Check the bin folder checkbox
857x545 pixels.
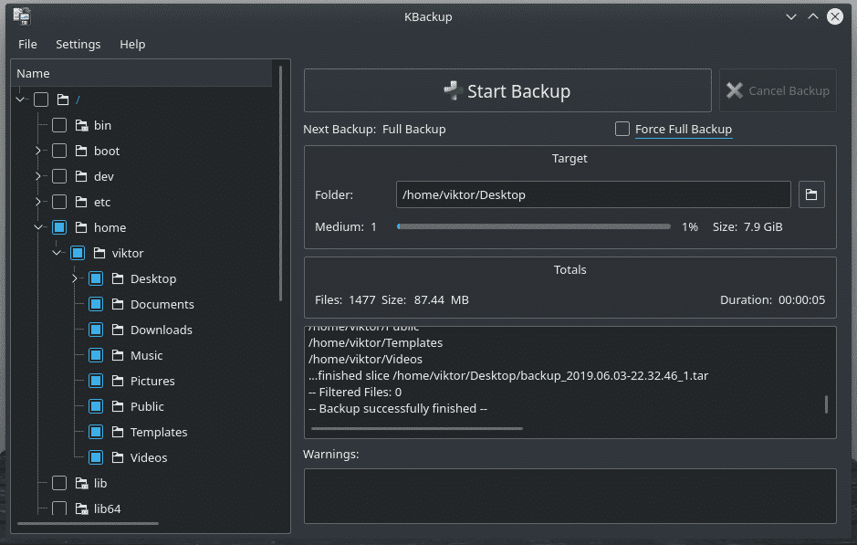click(x=59, y=125)
